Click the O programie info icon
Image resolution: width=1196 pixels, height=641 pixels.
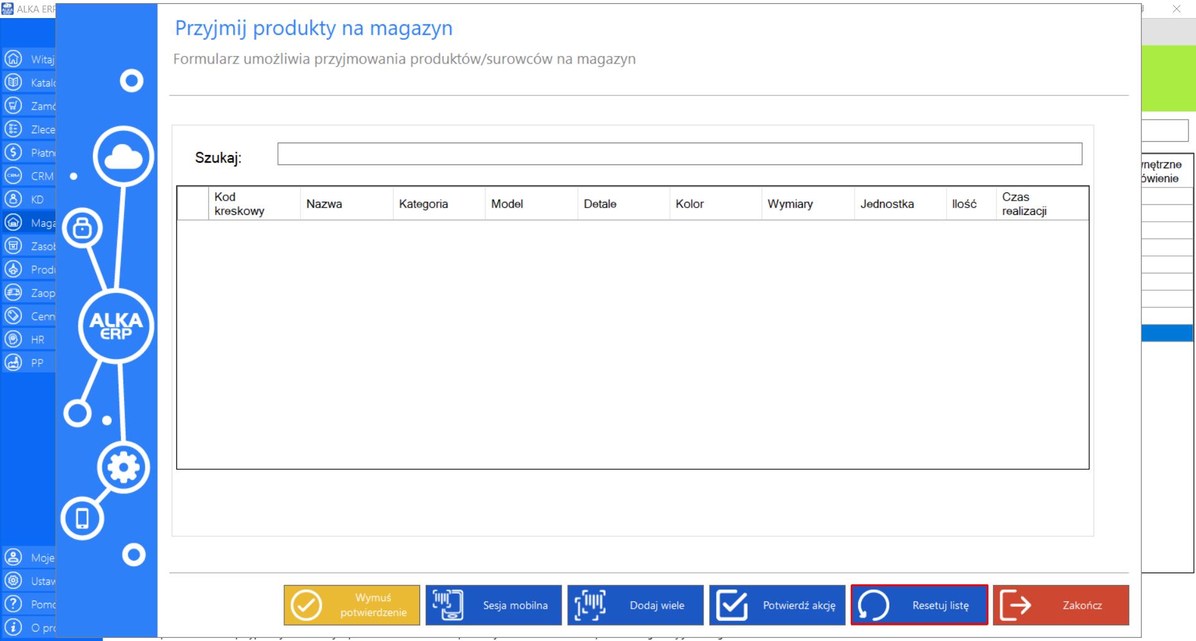point(13,627)
